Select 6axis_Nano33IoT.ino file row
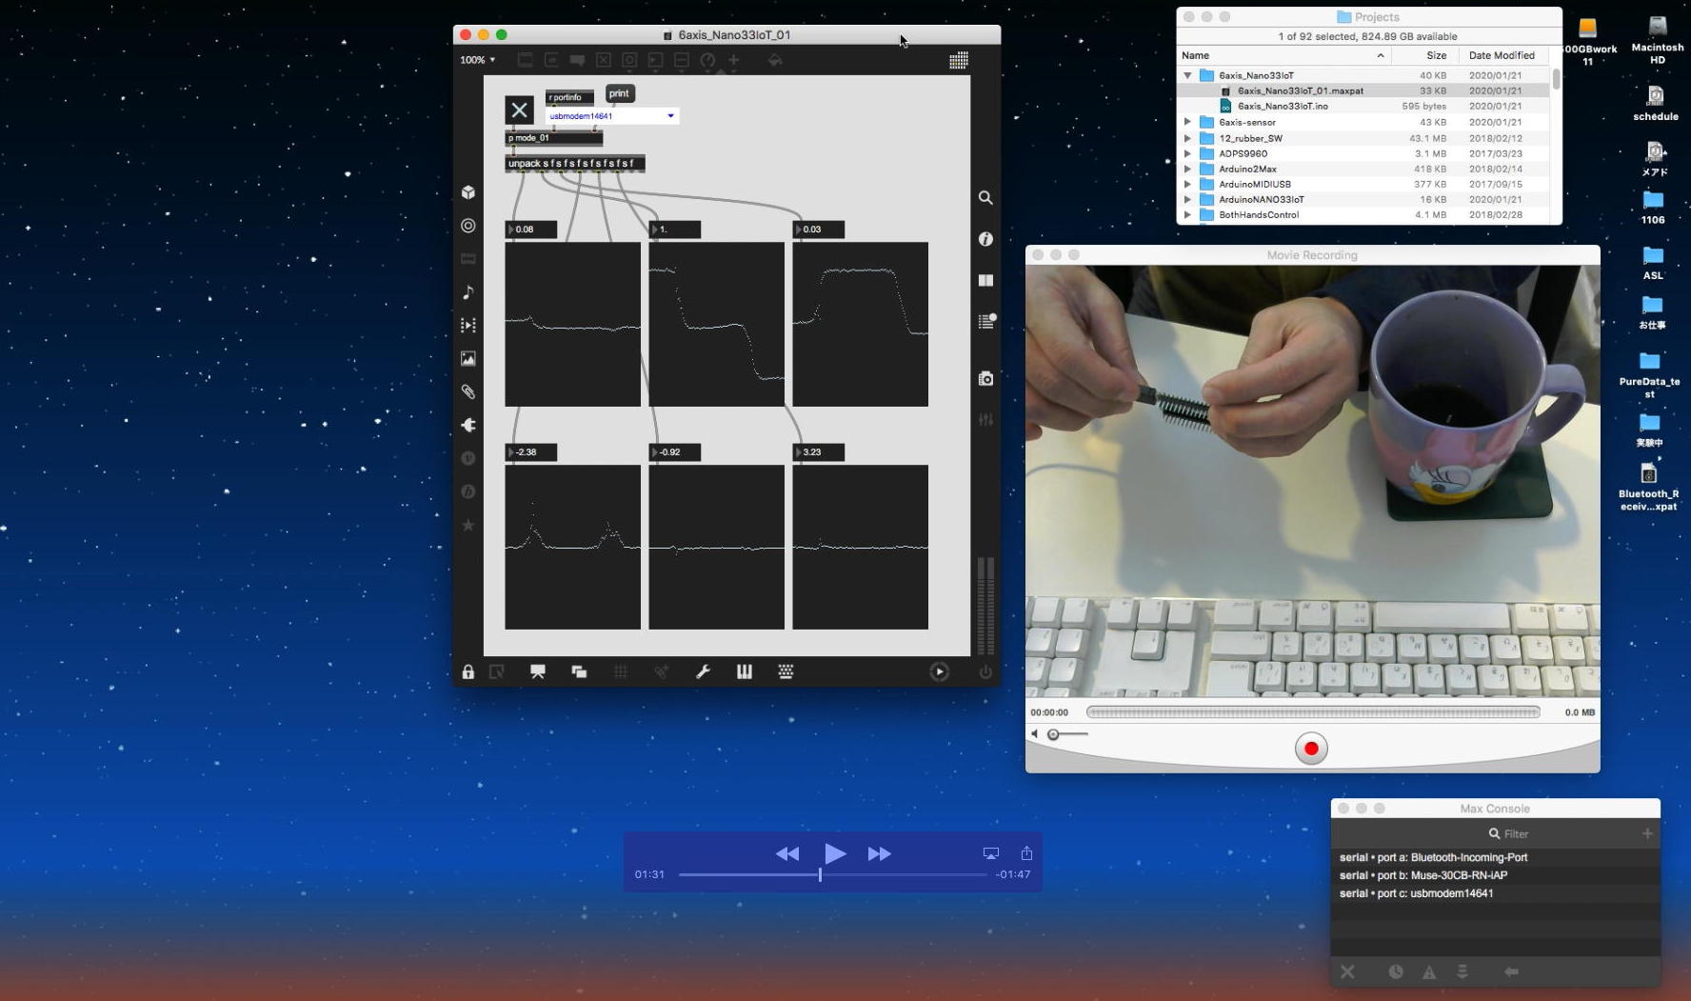Screen dimensions: 1691x1001 (x=1363, y=106)
